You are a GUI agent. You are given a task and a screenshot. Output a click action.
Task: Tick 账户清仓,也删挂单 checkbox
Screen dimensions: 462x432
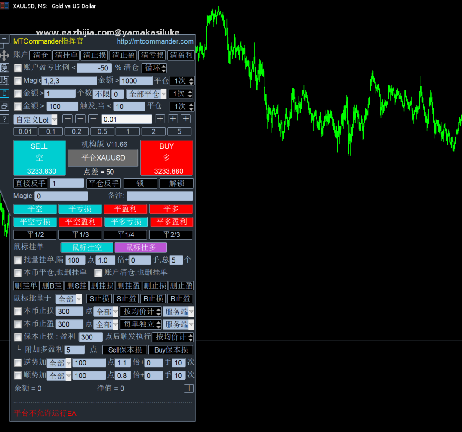tap(98, 273)
